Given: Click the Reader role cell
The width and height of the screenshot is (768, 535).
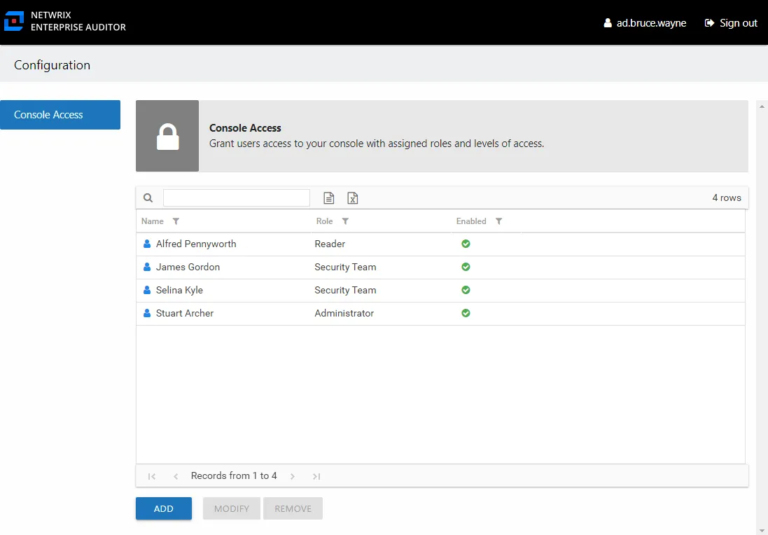Looking at the screenshot, I should click(x=330, y=244).
